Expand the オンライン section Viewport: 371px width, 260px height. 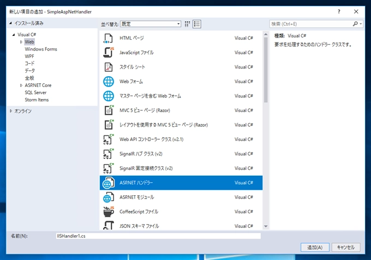click(11, 111)
